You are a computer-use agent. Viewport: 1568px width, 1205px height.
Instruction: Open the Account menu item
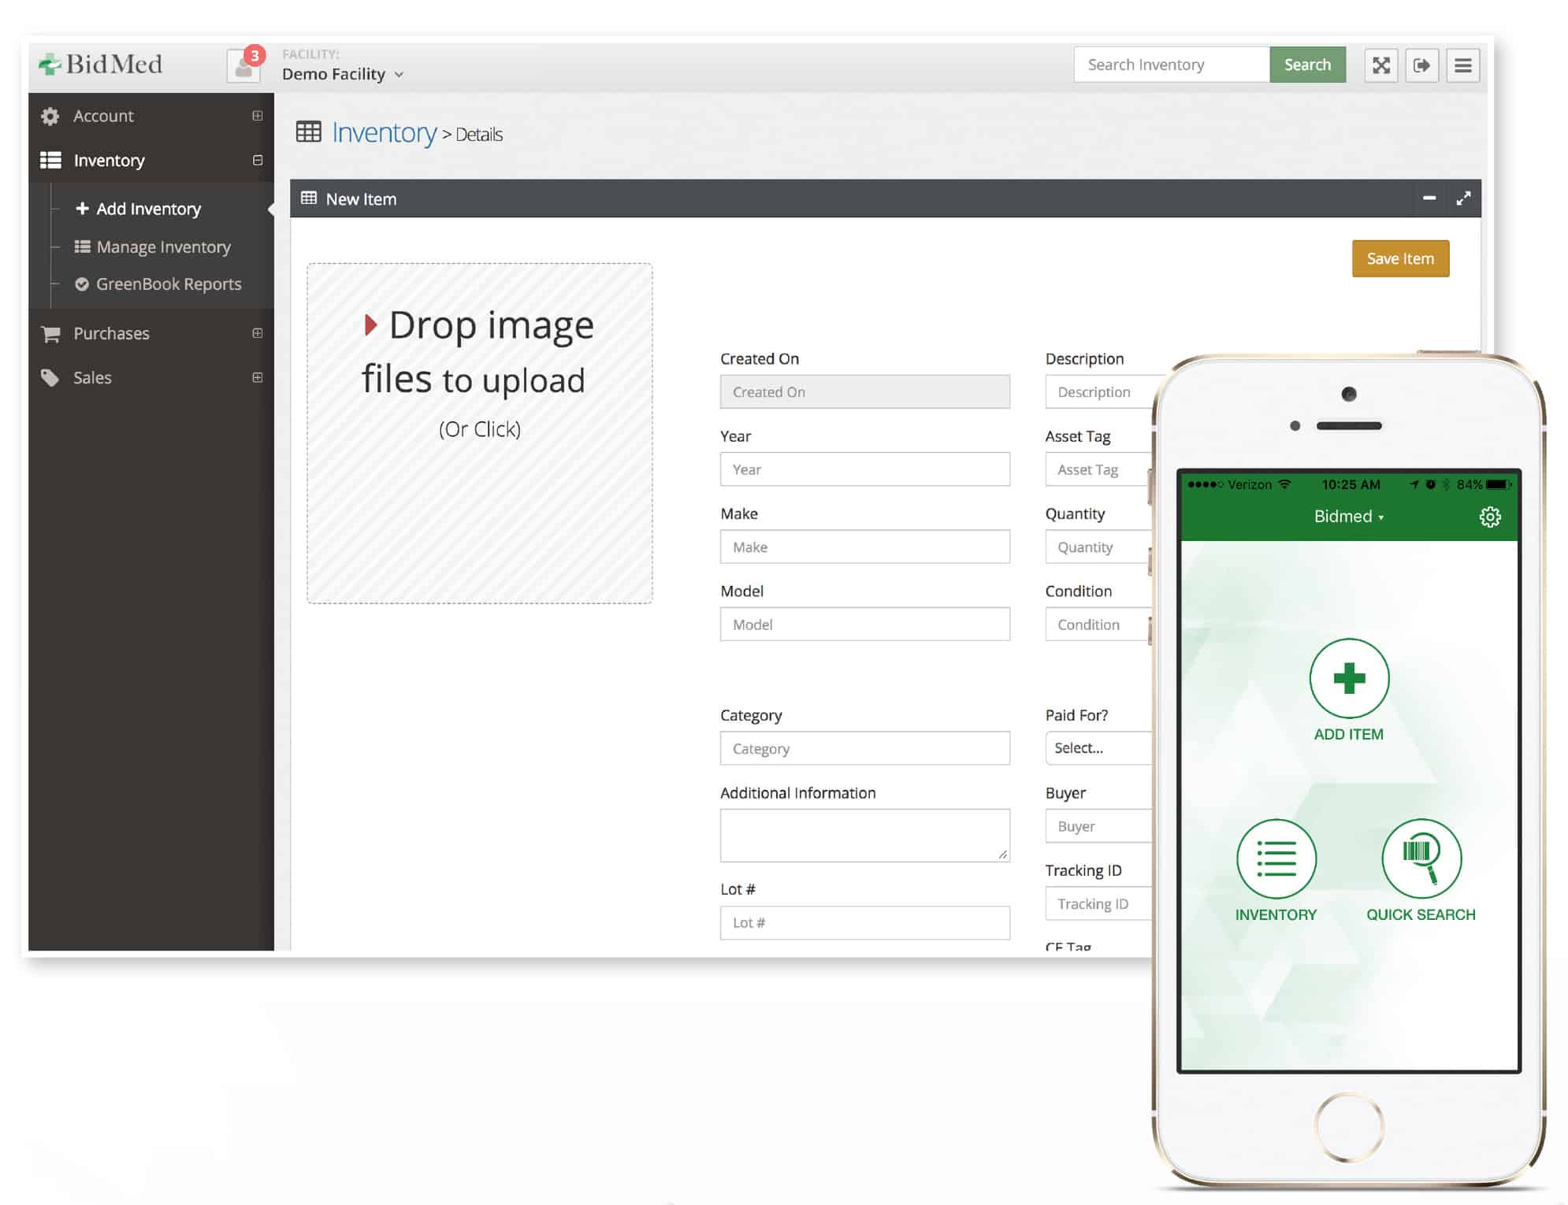(x=103, y=116)
